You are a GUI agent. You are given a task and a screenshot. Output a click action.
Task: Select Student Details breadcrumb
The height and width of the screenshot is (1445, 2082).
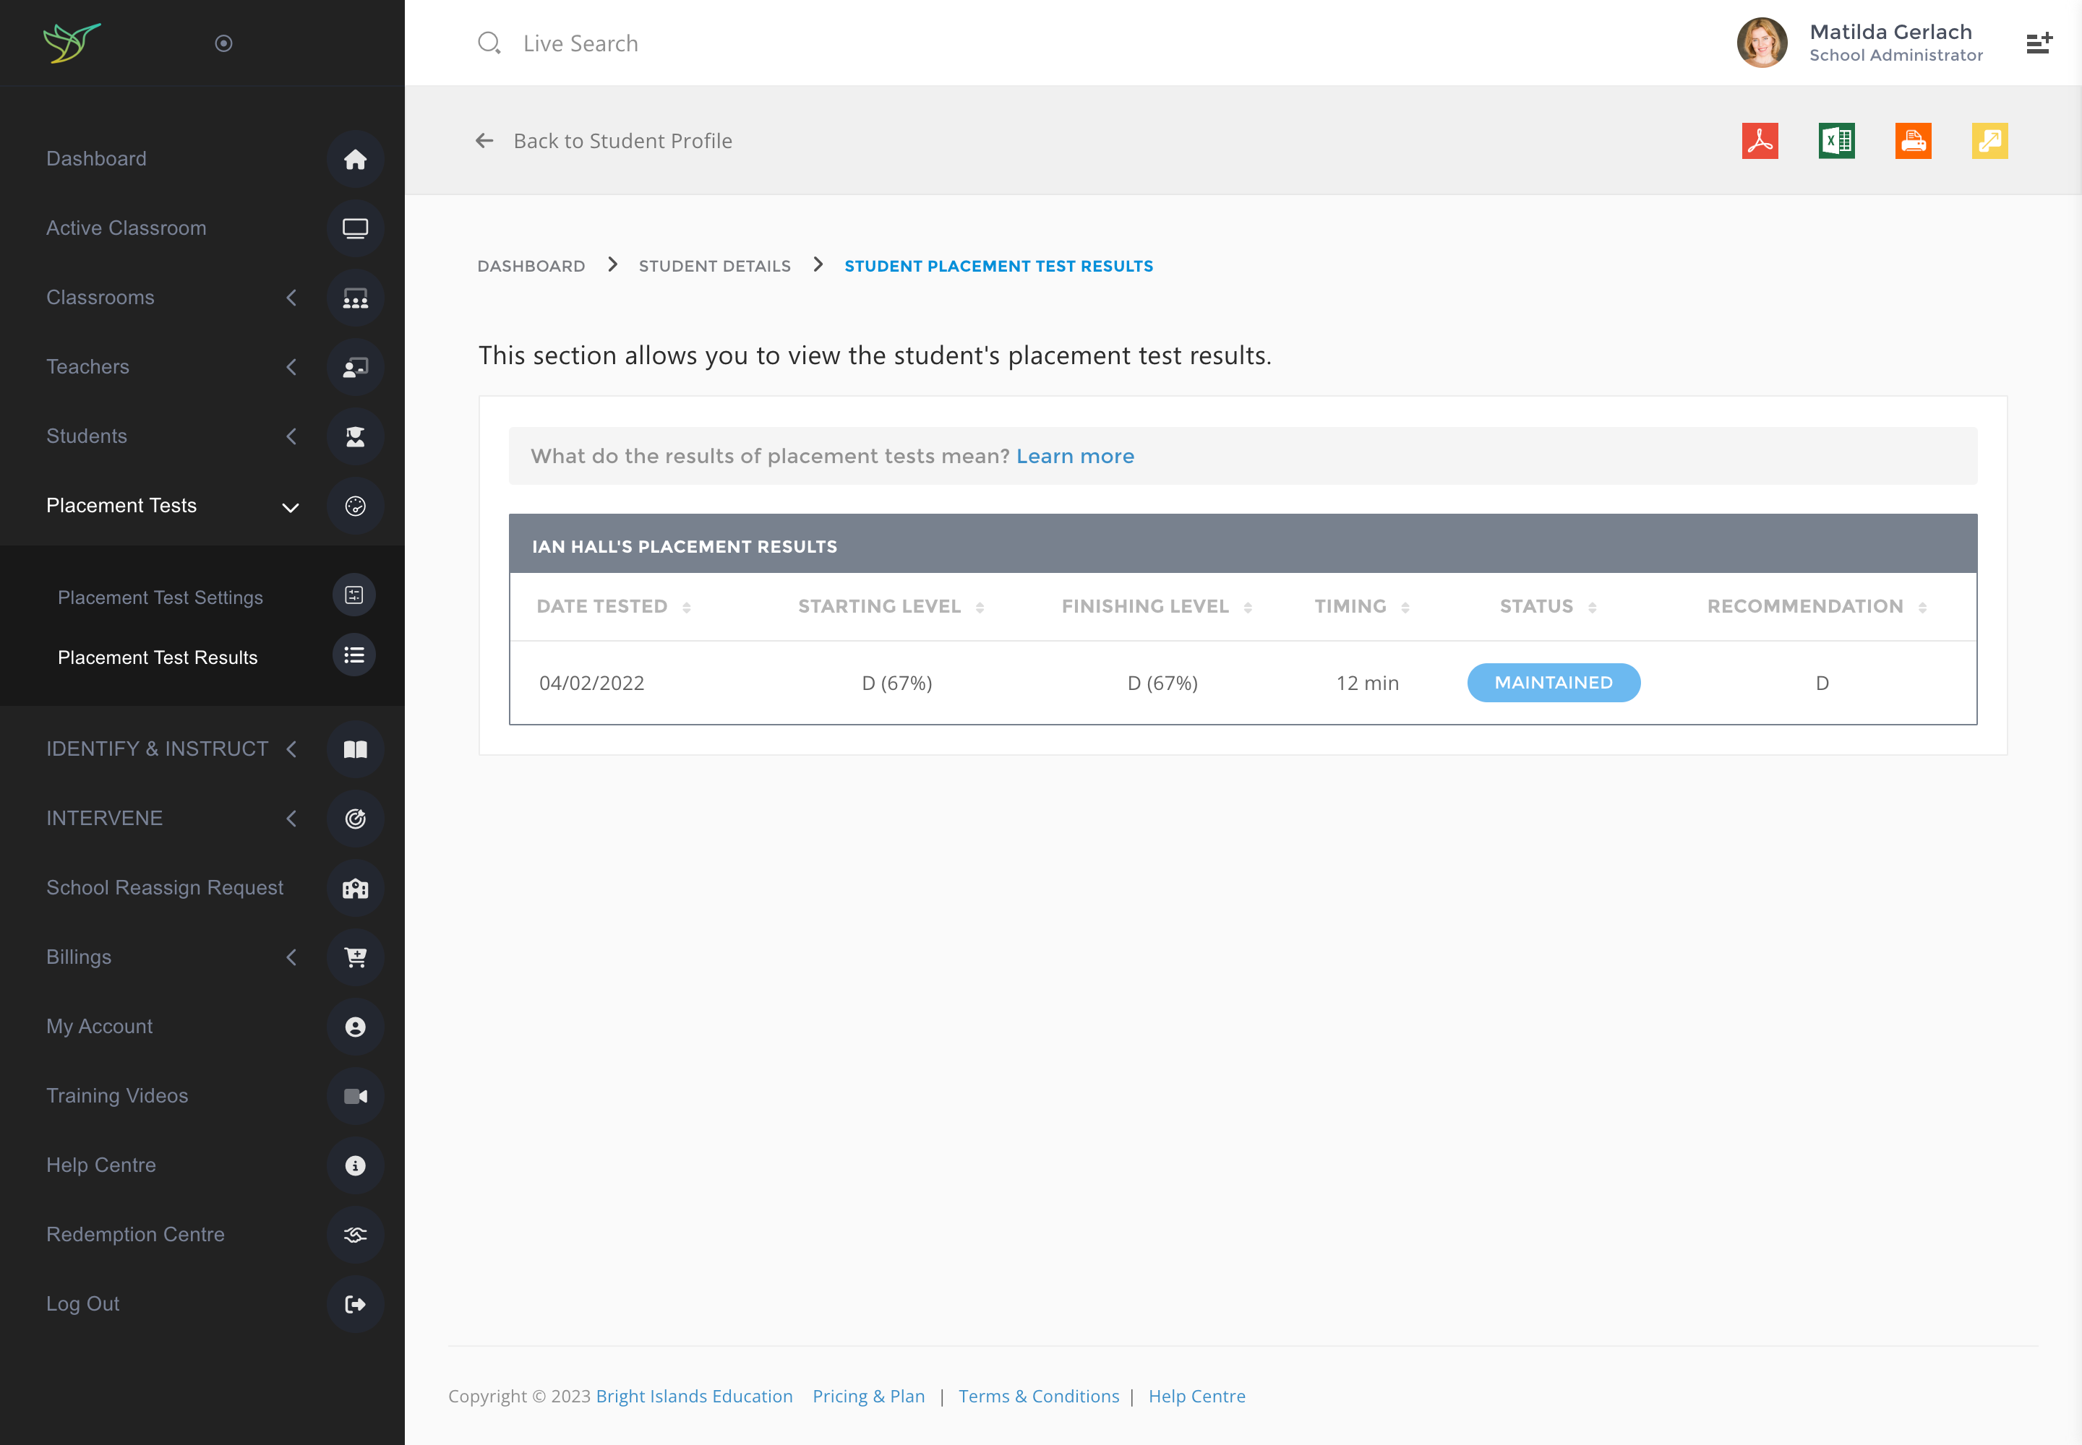tap(714, 266)
